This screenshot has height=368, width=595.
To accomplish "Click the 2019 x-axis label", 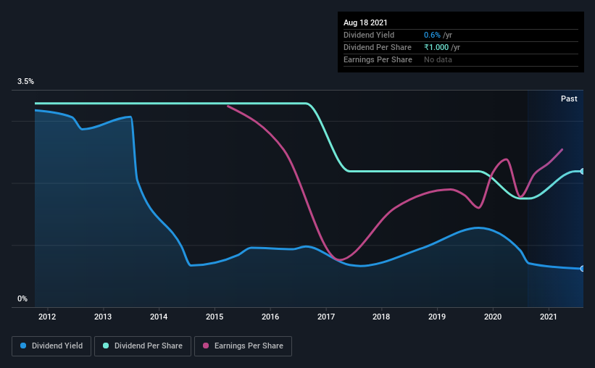I will pos(437,317).
